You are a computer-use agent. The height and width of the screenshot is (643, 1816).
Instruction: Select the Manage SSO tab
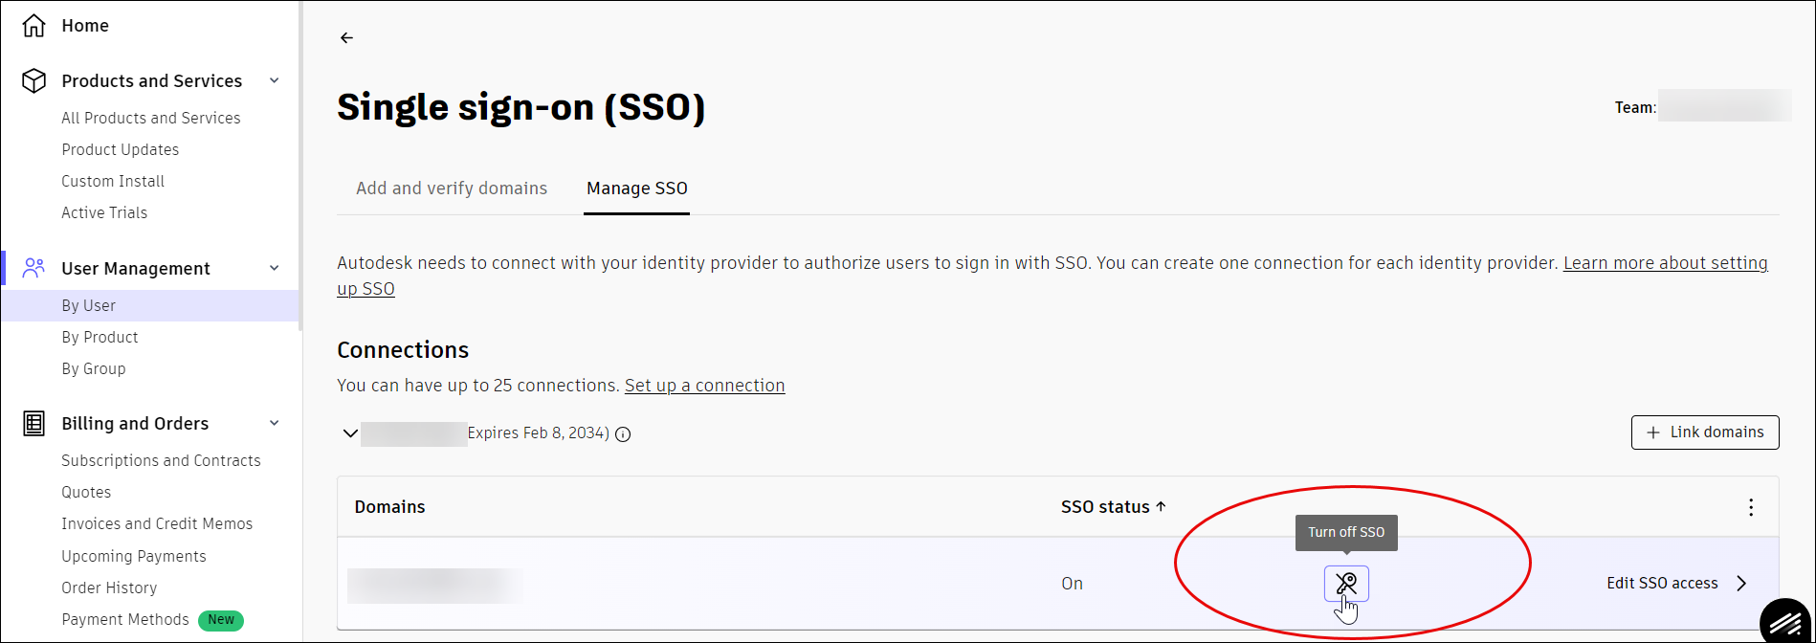click(x=637, y=188)
